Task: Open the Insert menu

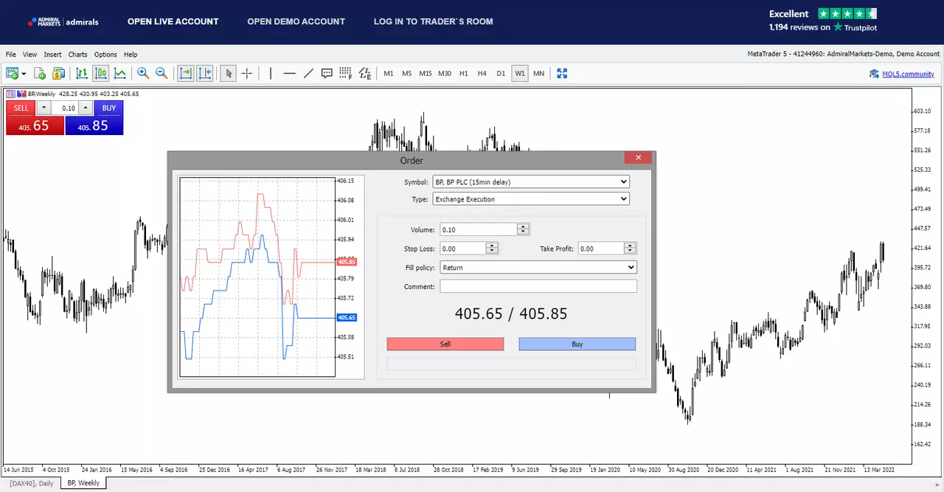Action: click(x=52, y=55)
